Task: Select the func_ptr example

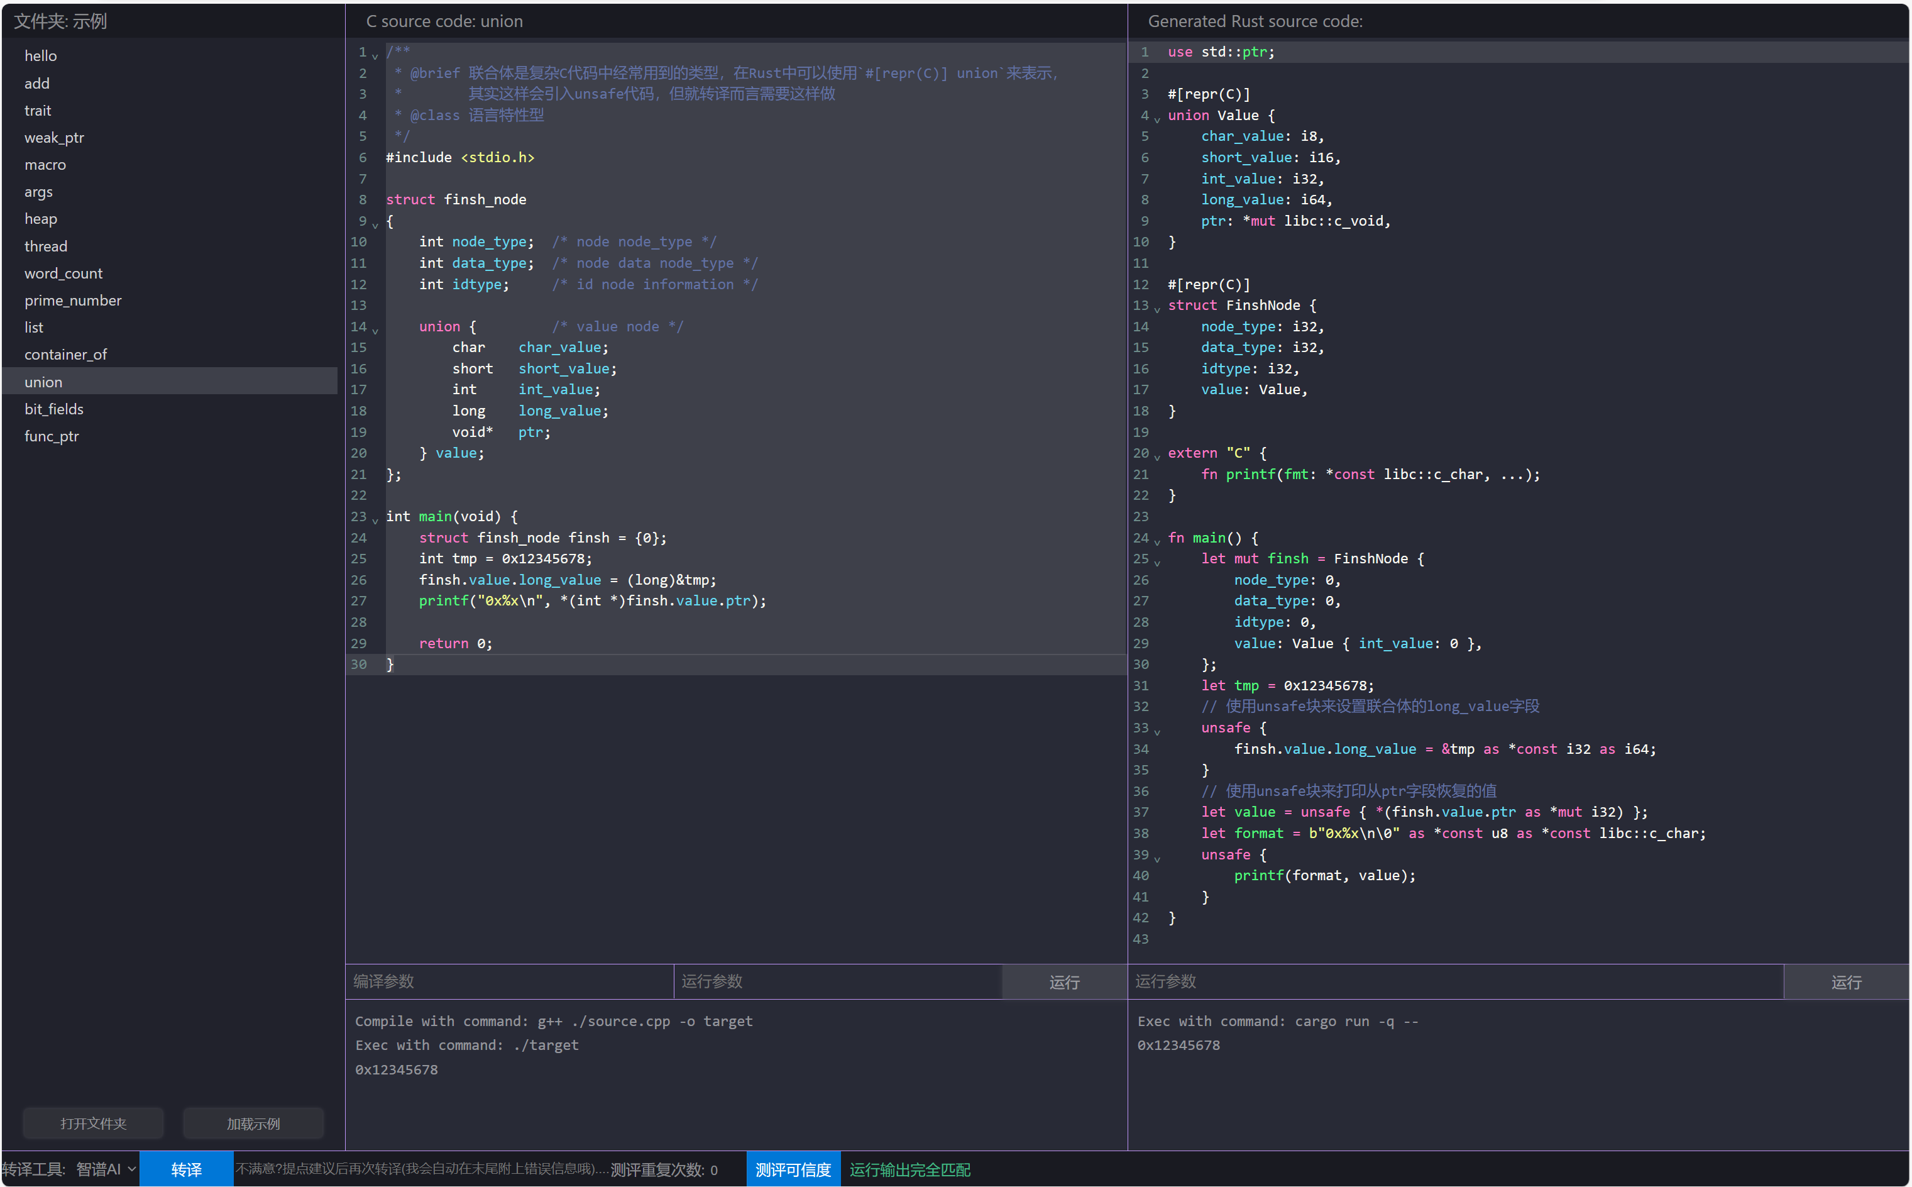Action: pyautogui.click(x=170, y=436)
